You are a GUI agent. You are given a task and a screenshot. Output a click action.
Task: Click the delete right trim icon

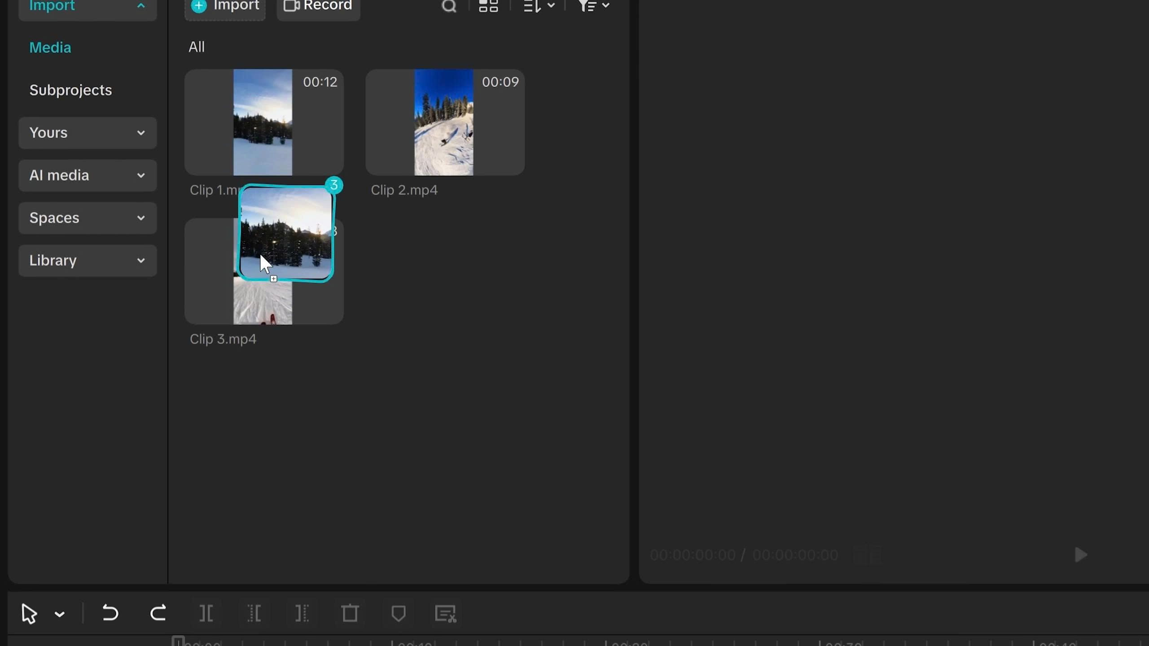pyautogui.click(x=302, y=613)
